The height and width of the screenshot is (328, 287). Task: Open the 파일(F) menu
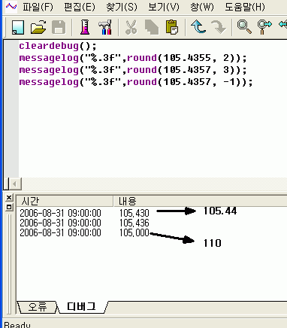click(38, 7)
